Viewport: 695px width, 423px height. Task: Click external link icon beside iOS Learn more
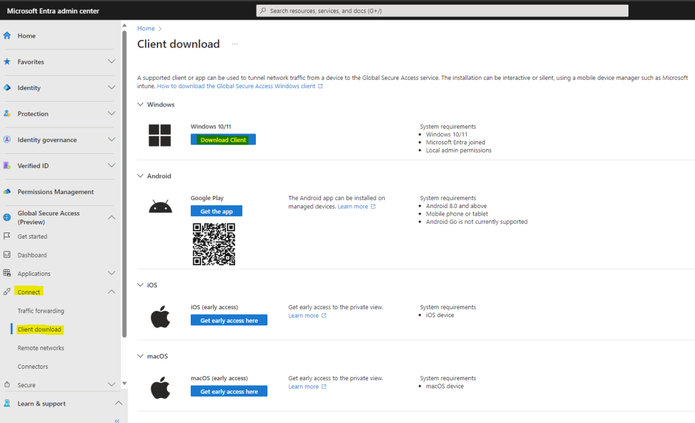(324, 315)
